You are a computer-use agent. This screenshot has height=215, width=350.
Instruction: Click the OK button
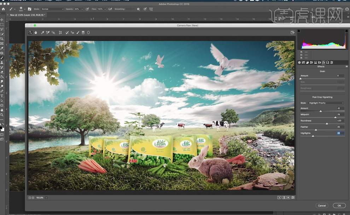pyautogui.click(x=339, y=205)
